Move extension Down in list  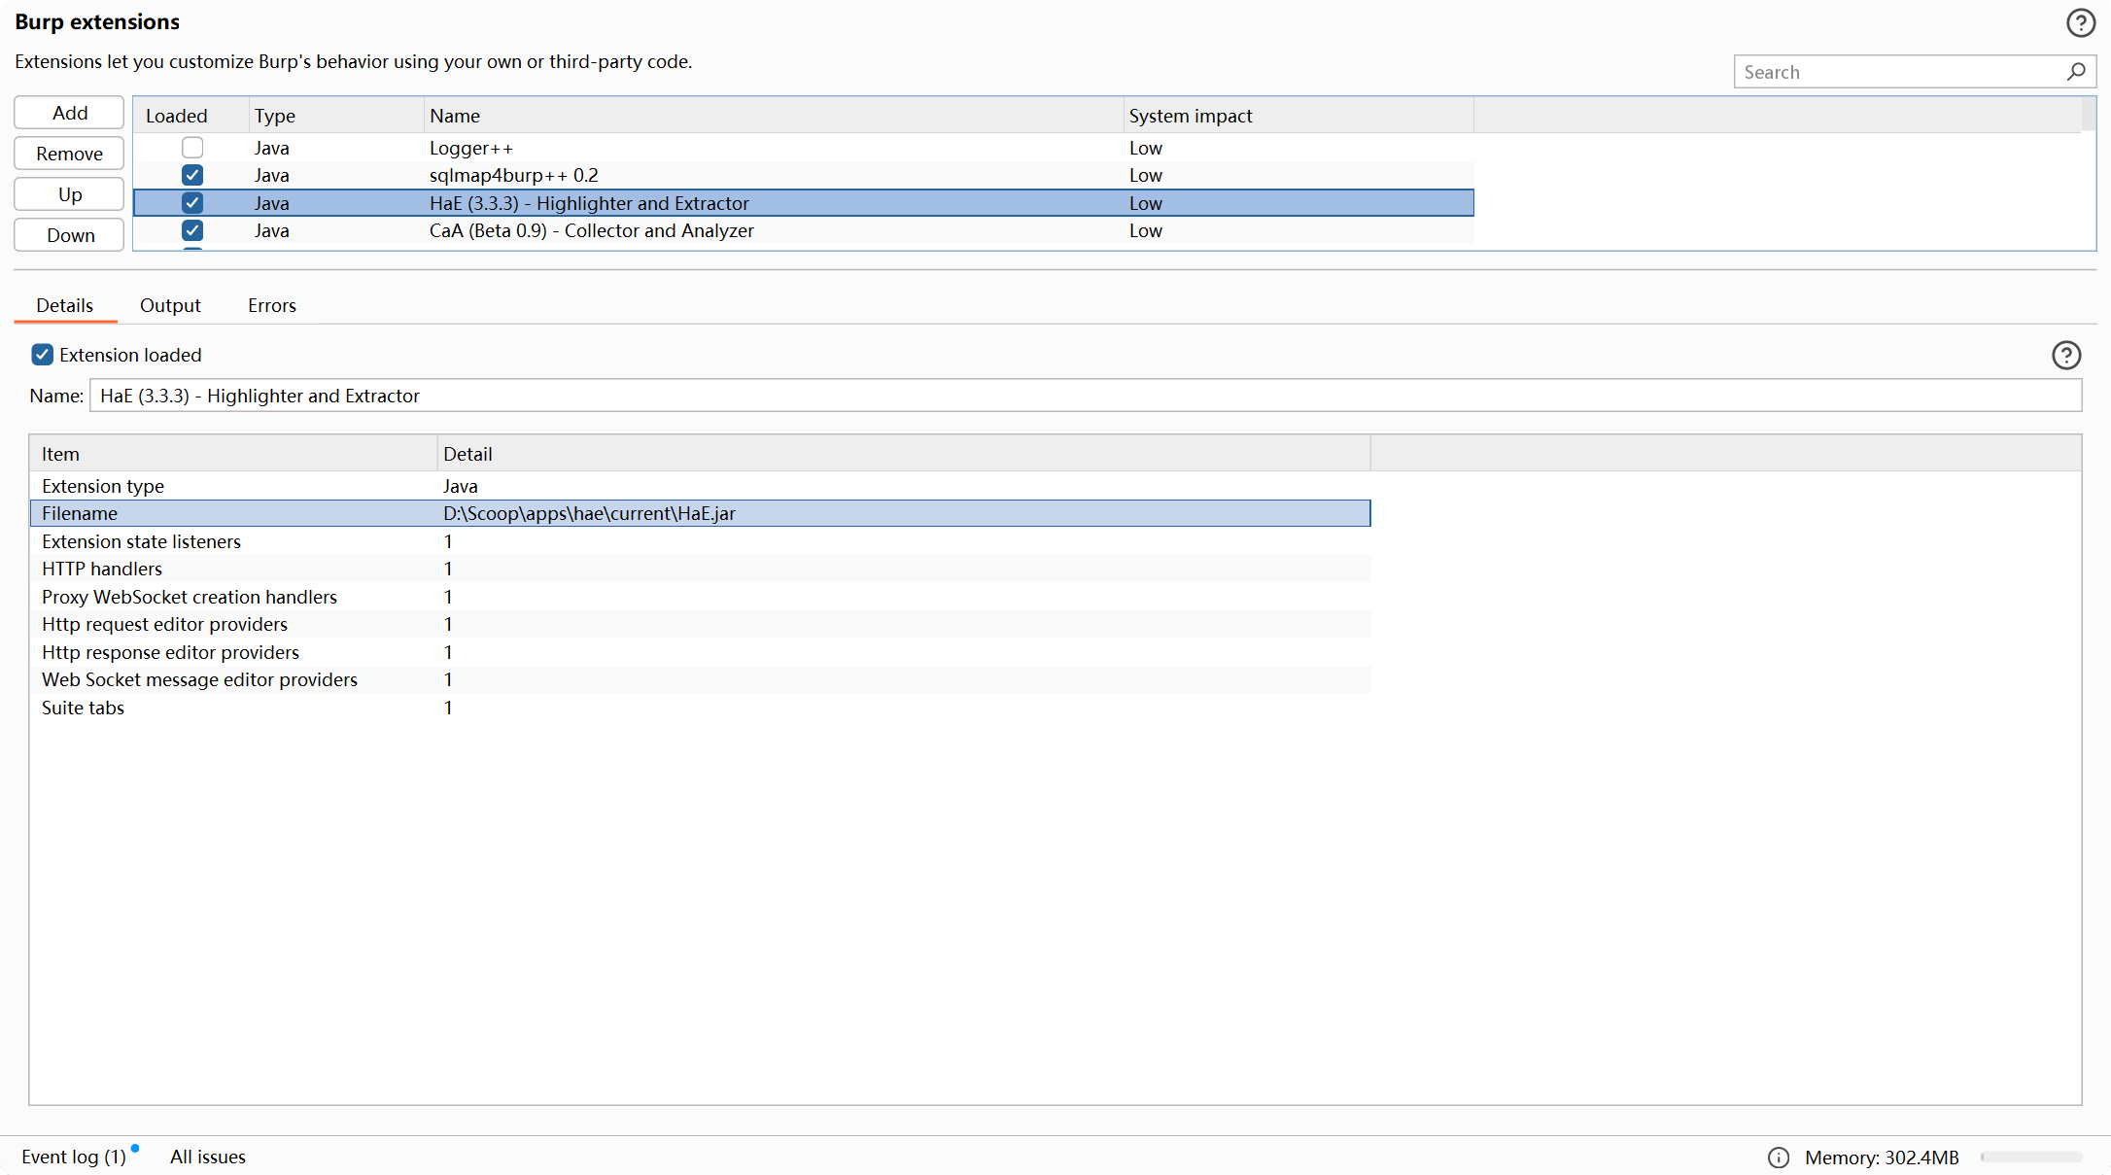69,235
